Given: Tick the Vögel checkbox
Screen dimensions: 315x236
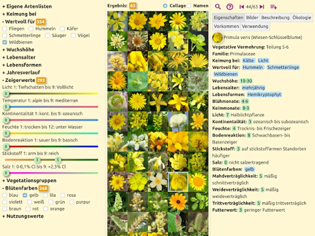Looking at the screenshot, I should tap(73, 35).
